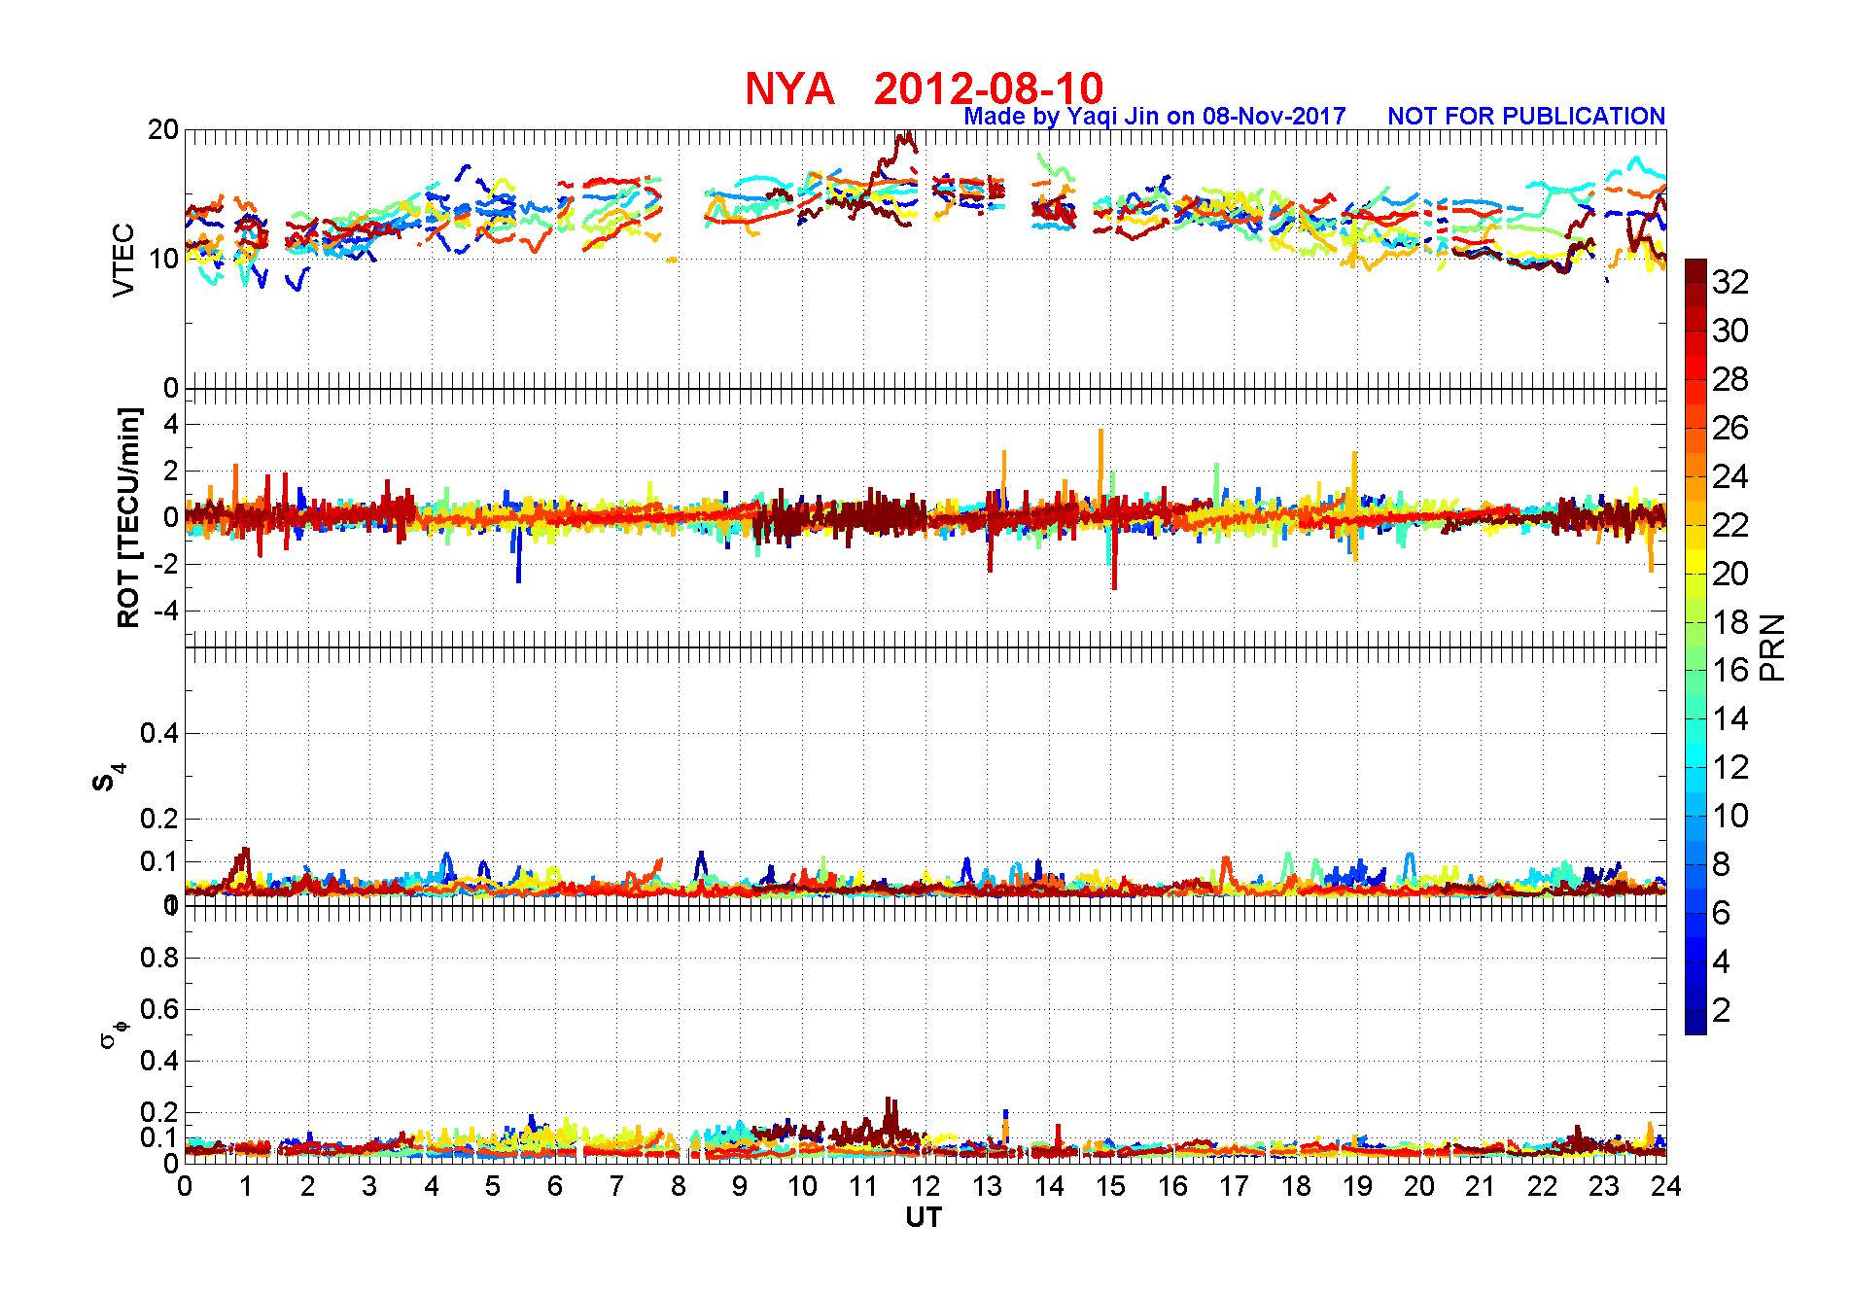Click the dark red VTEC peak near 11.7 UT
Screen dimensions: 1851x1293
point(905,141)
